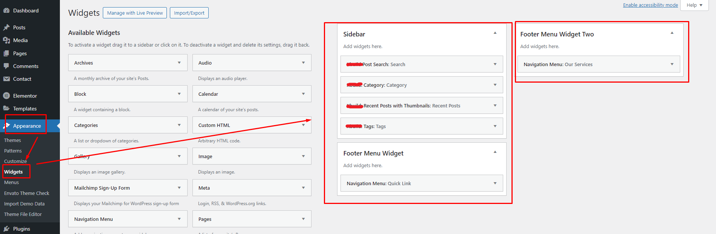Click the Comments speech bubble icon

[6, 66]
